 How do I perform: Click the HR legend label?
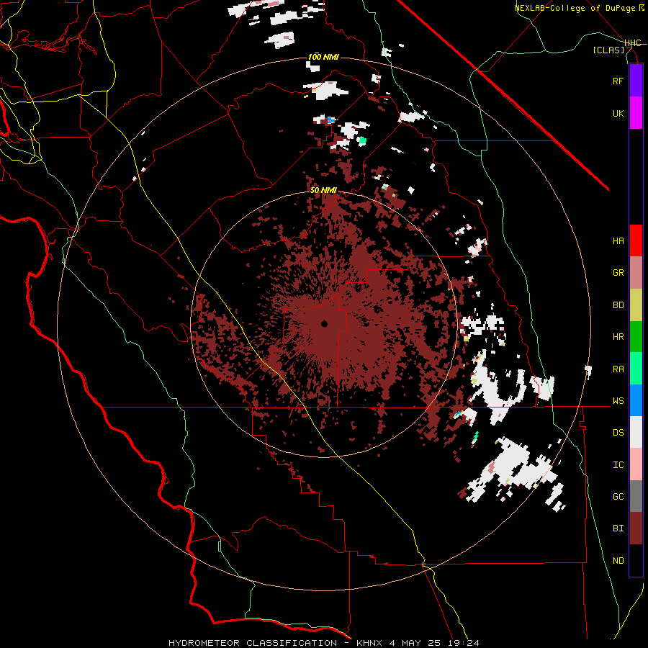click(618, 337)
